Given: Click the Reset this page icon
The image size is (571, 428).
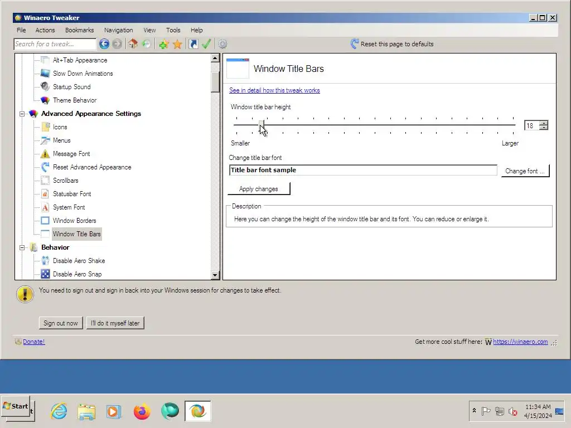Looking at the screenshot, I should click(x=354, y=44).
